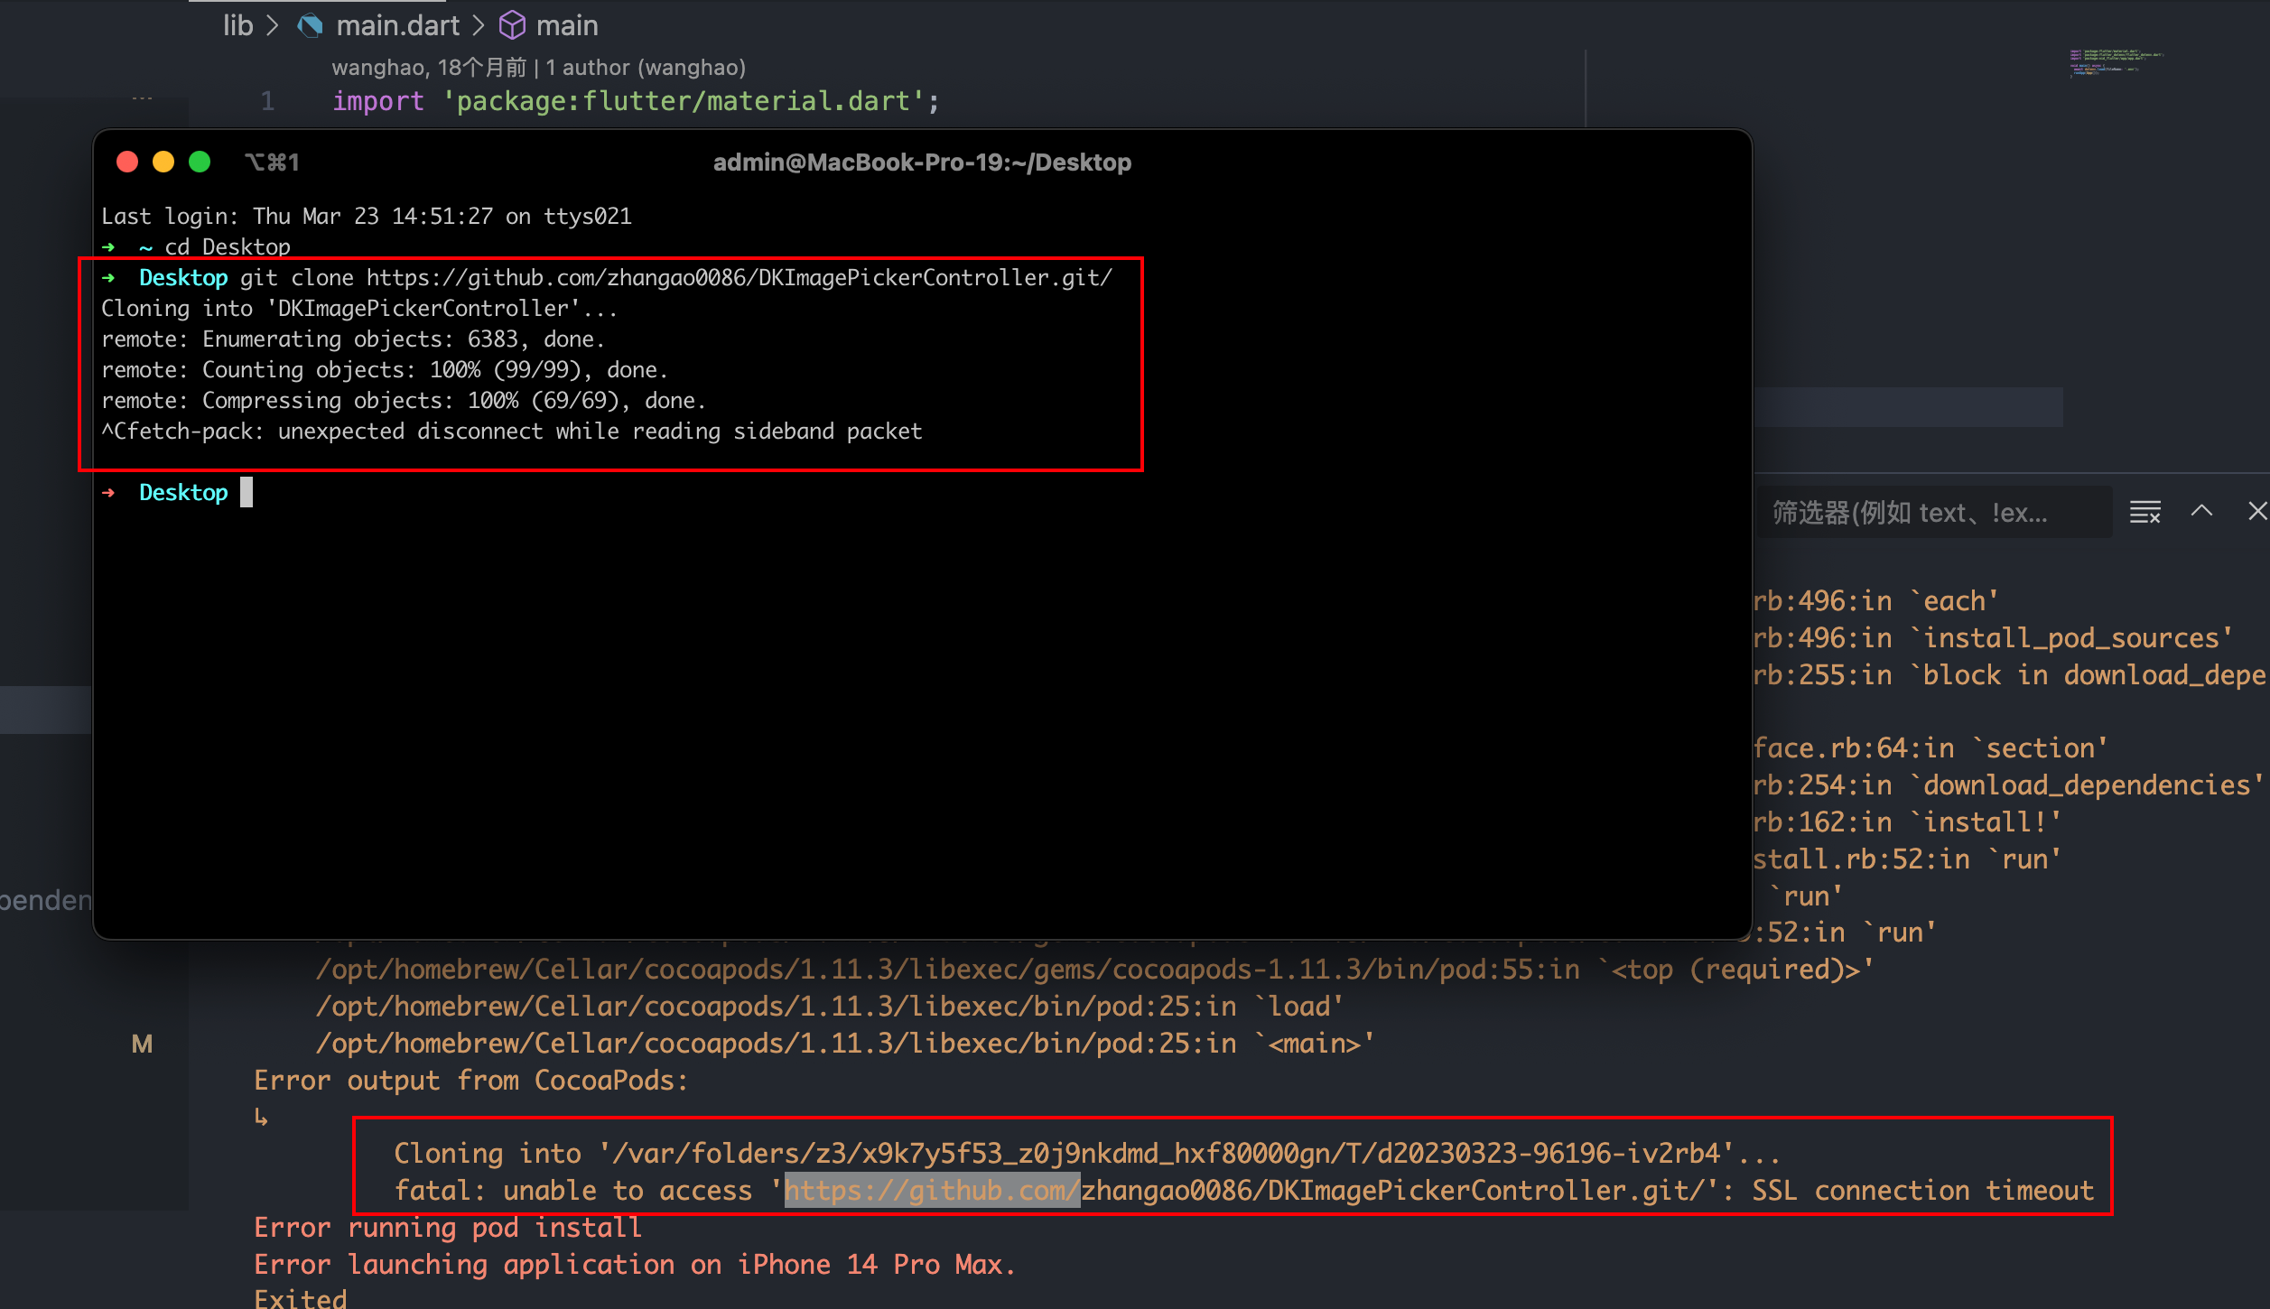2270x1309 pixels.
Task: Click the sidebar ellipsis more-actions icon
Action: click(142, 97)
